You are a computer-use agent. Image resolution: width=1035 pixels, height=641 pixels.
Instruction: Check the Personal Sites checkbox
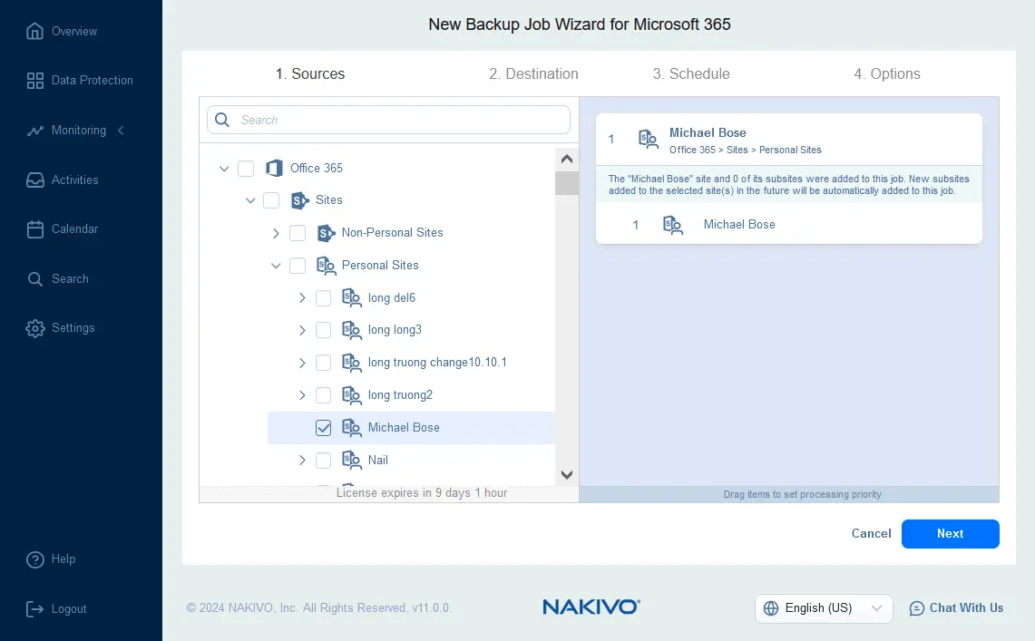(x=298, y=265)
